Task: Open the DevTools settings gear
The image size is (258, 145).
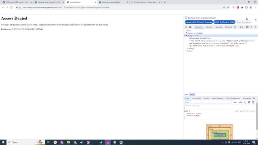Action: [x=247, y=27]
